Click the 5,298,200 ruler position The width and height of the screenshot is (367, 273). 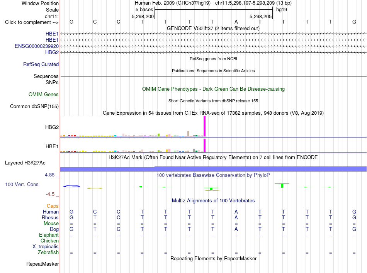(x=143, y=16)
